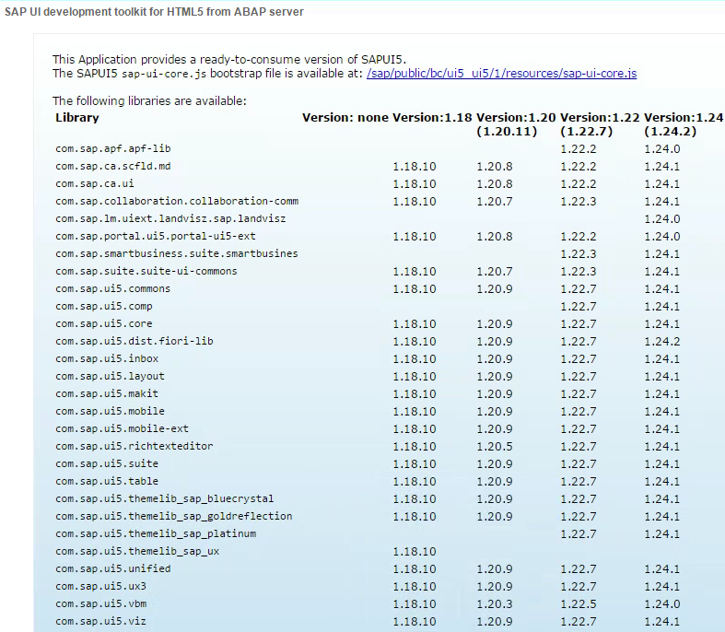Select the com.sap.apf.apf-lib library row name
Viewport: 725px width, 632px height.
[112, 149]
